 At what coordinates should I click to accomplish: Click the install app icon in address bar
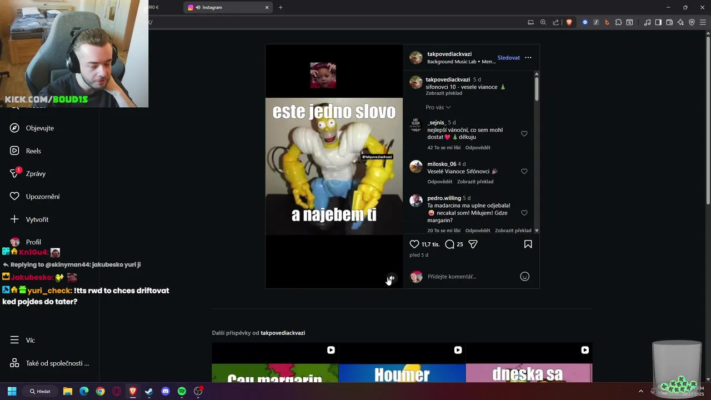pyautogui.click(x=530, y=22)
